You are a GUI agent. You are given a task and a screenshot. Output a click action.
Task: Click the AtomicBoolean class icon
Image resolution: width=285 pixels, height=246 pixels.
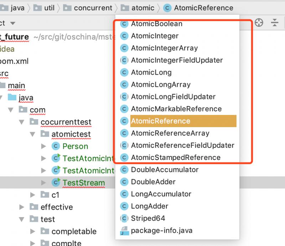[124, 24]
